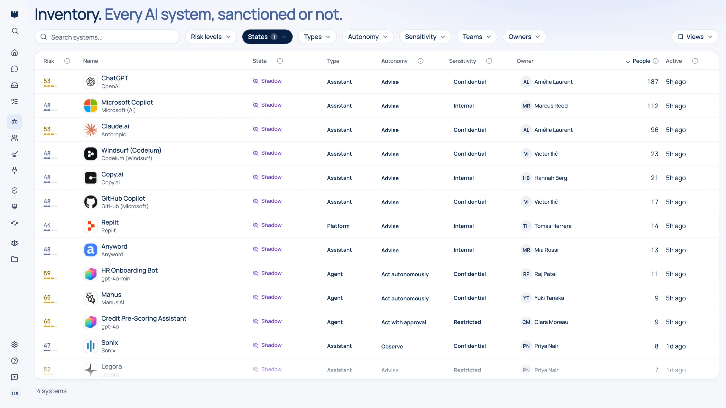726x408 pixels.
Task: Open the help question mark icon
Action: [x=15, y=361]
